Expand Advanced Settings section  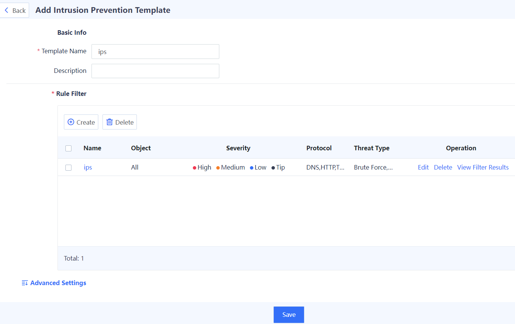54,283
